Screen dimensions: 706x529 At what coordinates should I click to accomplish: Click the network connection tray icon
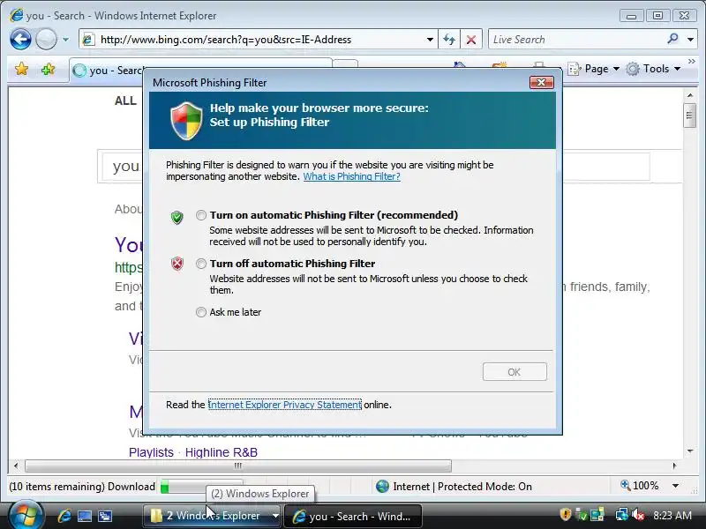[x=622, y=514]
